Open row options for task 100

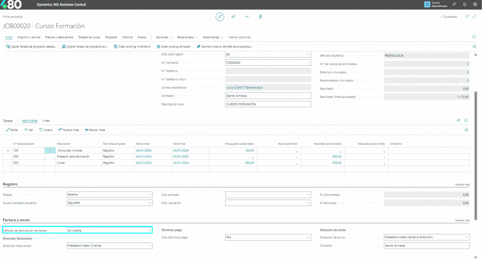tap(50, 151)
